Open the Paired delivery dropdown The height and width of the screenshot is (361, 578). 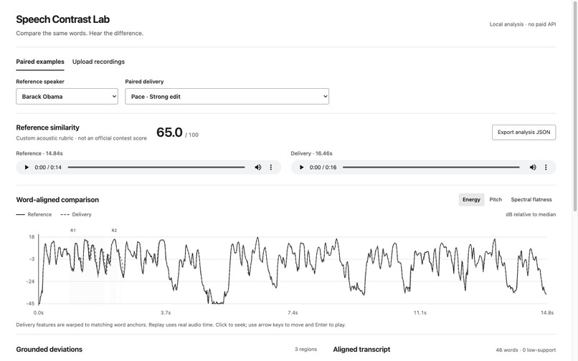point(227,97)
